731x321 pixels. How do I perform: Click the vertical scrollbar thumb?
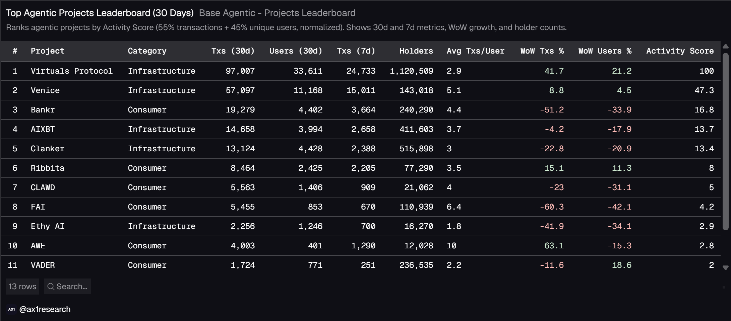(726, 141)
